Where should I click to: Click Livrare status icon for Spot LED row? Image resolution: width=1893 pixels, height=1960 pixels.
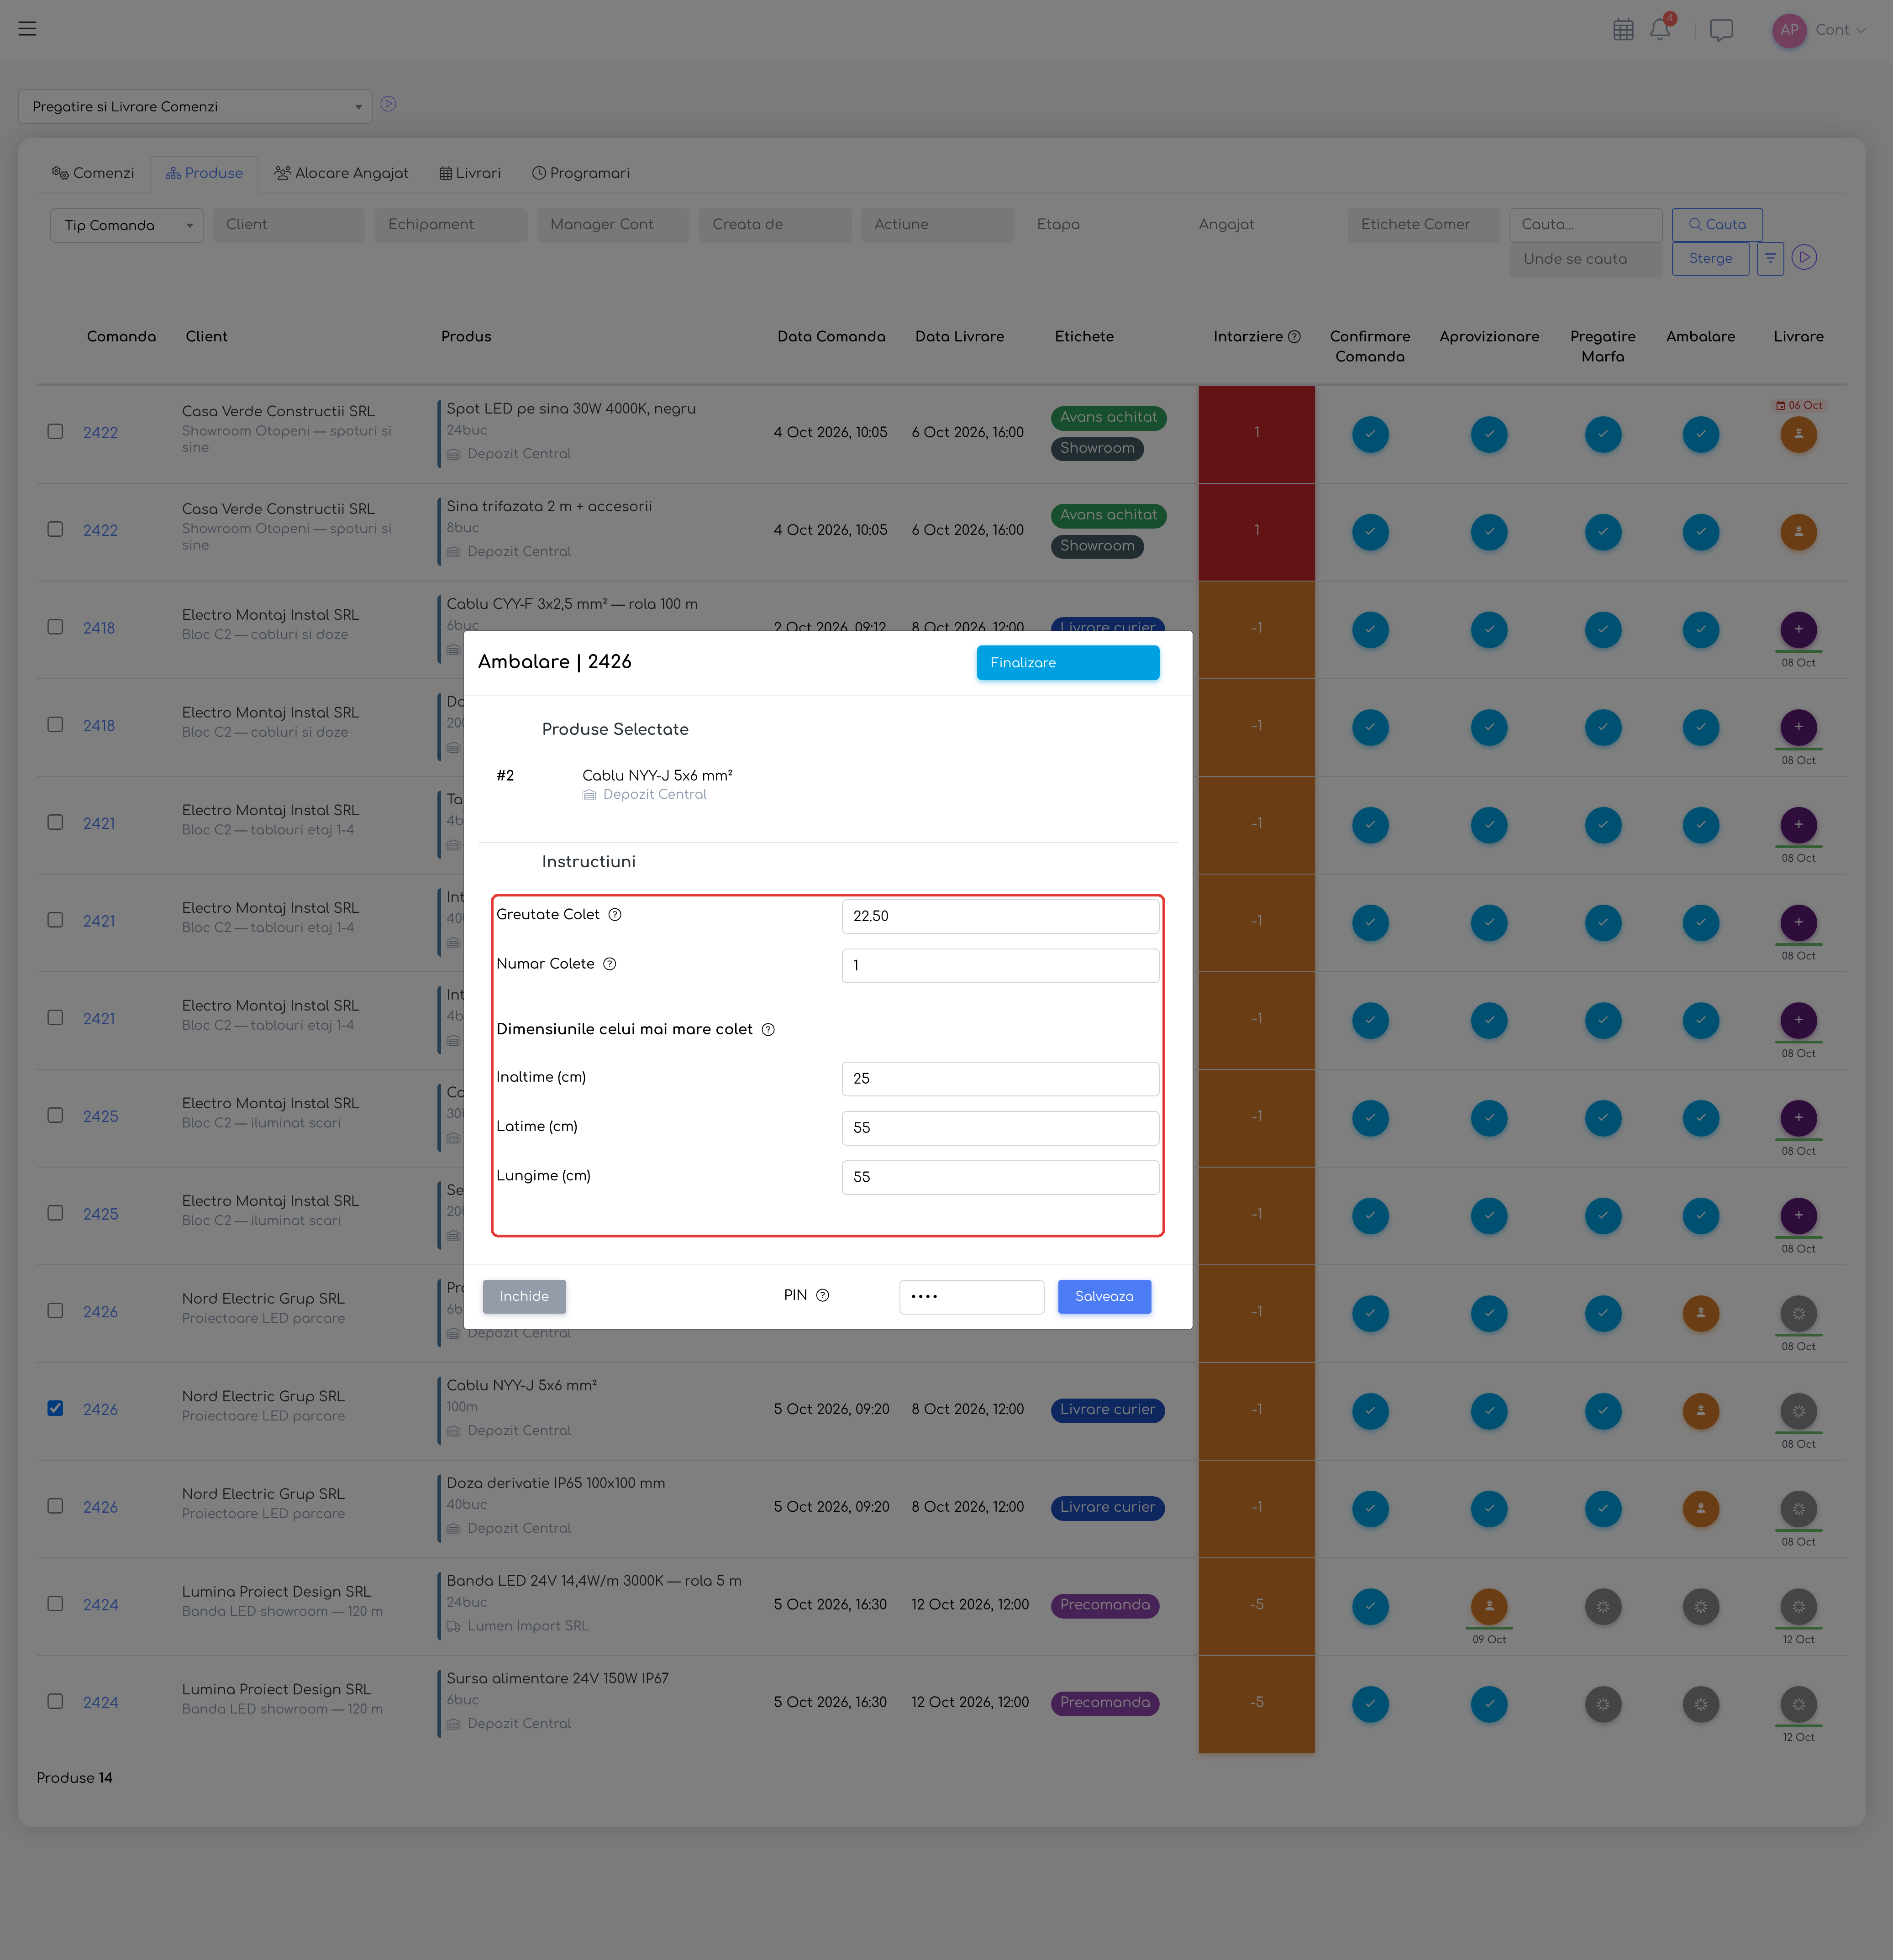[1798, 435]
